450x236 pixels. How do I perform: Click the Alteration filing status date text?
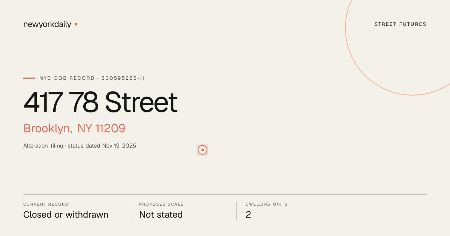click(79, 146)
